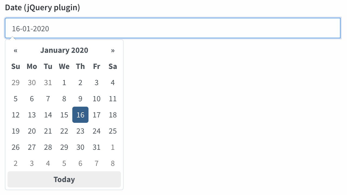The width and height of the screenshot is (347, 195).
Task: Pick January 31 from the grid
Action: coord(96,147)
